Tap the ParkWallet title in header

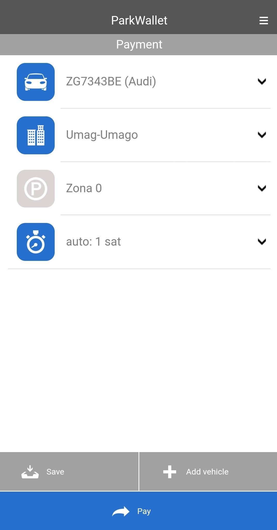139,20
